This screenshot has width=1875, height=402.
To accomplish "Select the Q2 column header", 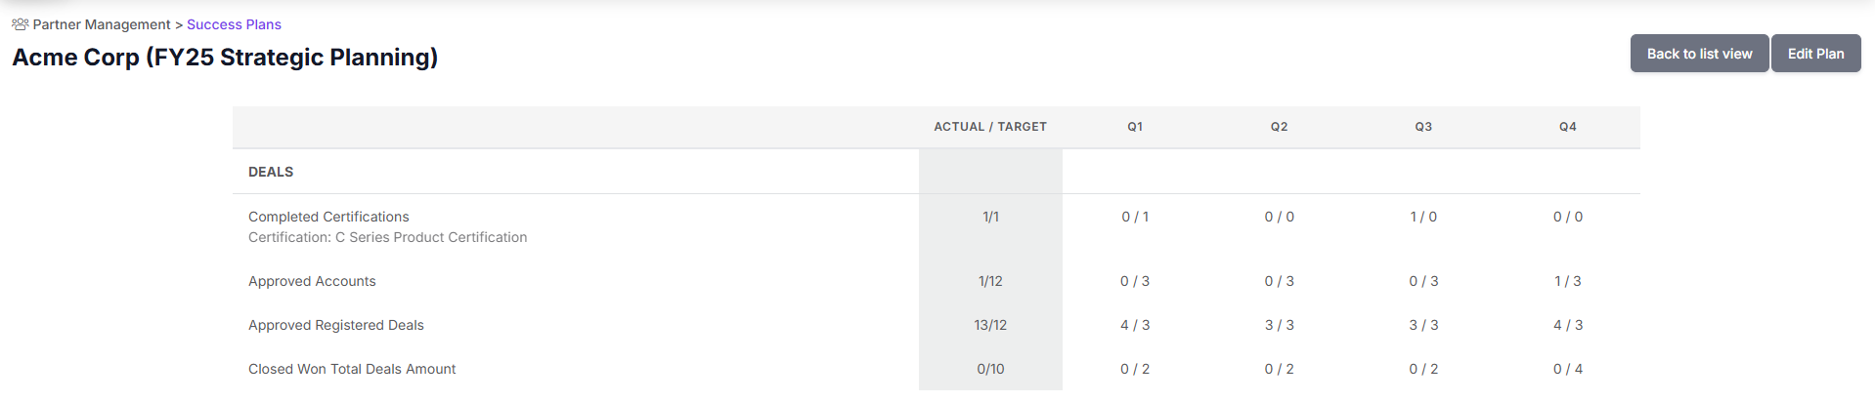I will point(1279,127).
